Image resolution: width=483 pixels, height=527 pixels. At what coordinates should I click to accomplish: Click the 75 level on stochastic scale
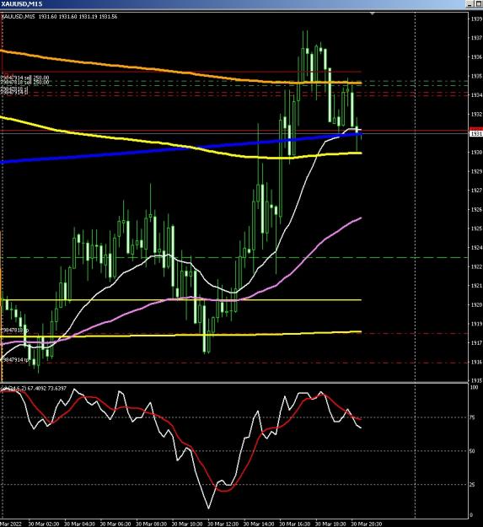[472, 417]
